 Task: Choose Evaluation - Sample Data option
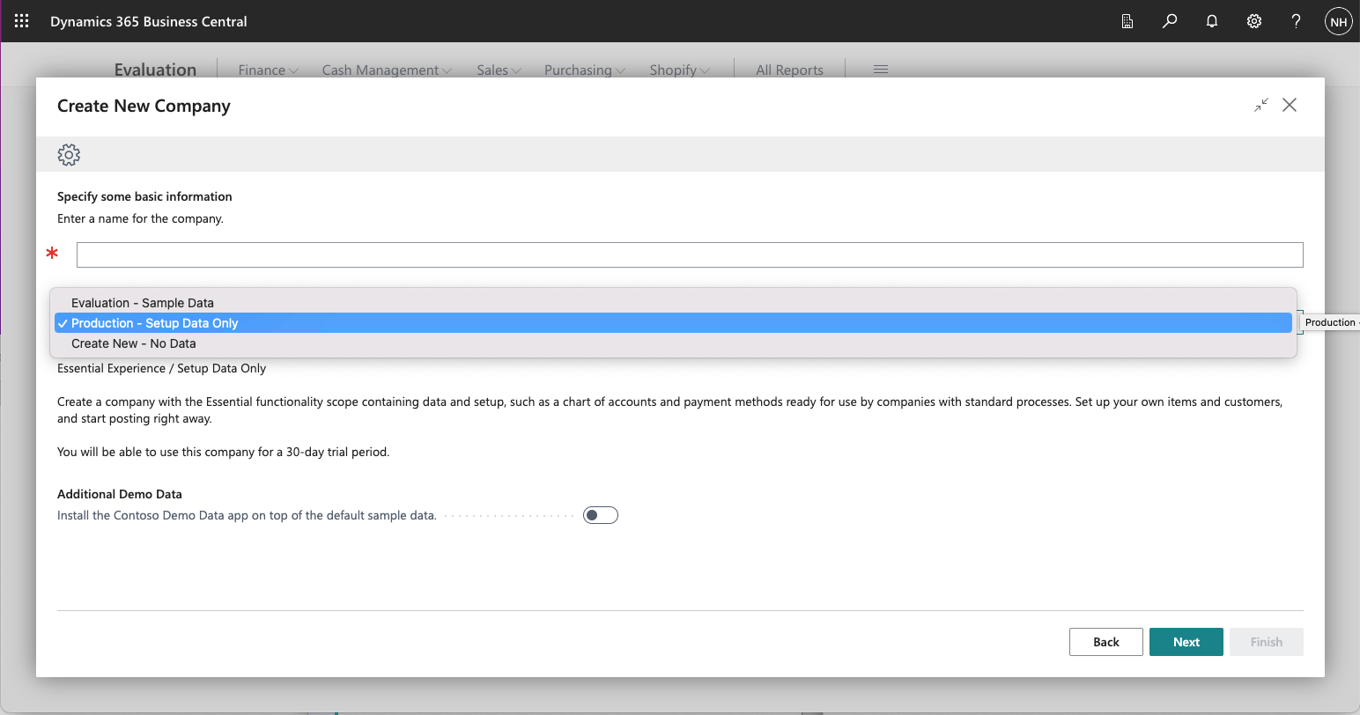click(x=673, y=303)
